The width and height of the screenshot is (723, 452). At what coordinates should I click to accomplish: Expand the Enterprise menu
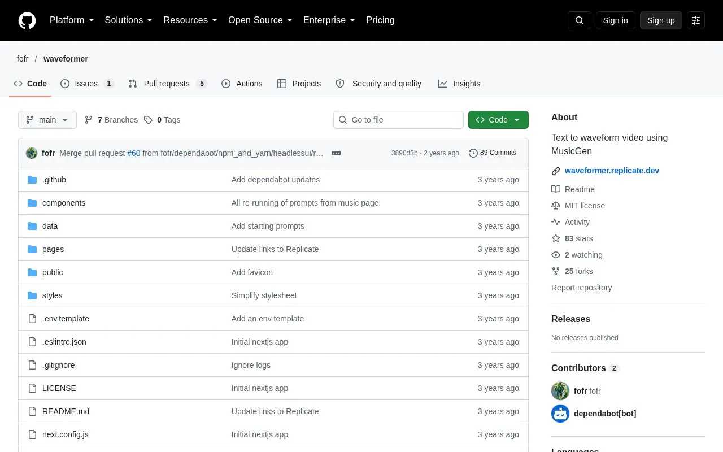click(329, 20)
